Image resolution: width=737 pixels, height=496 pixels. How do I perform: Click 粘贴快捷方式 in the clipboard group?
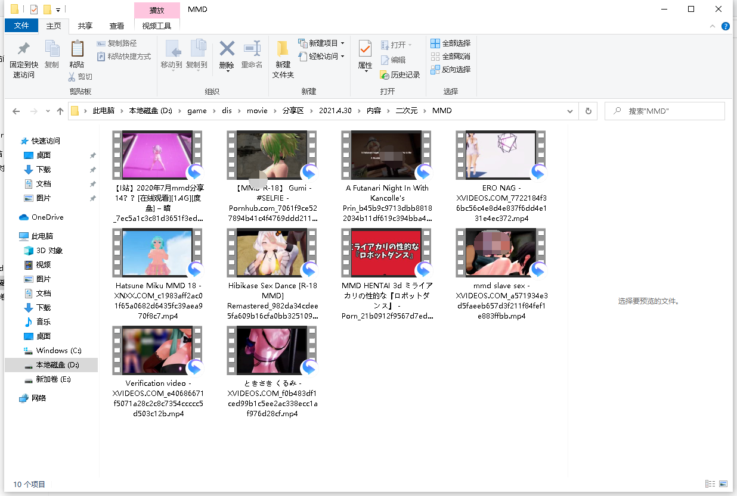(x=124, y=57)
